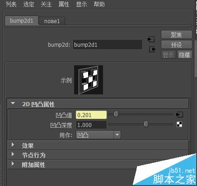Click the go to output connection icon

(x=152, y=49)
